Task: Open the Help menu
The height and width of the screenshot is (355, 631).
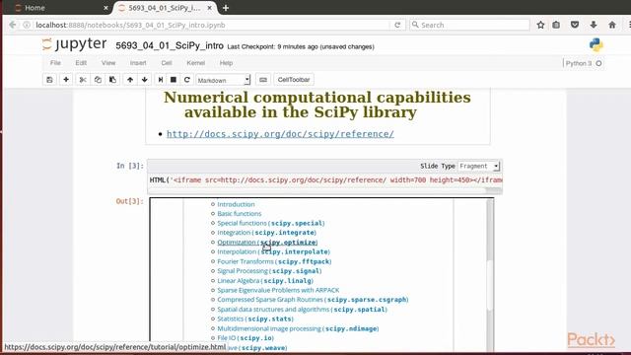Action: tap(226, 63)
